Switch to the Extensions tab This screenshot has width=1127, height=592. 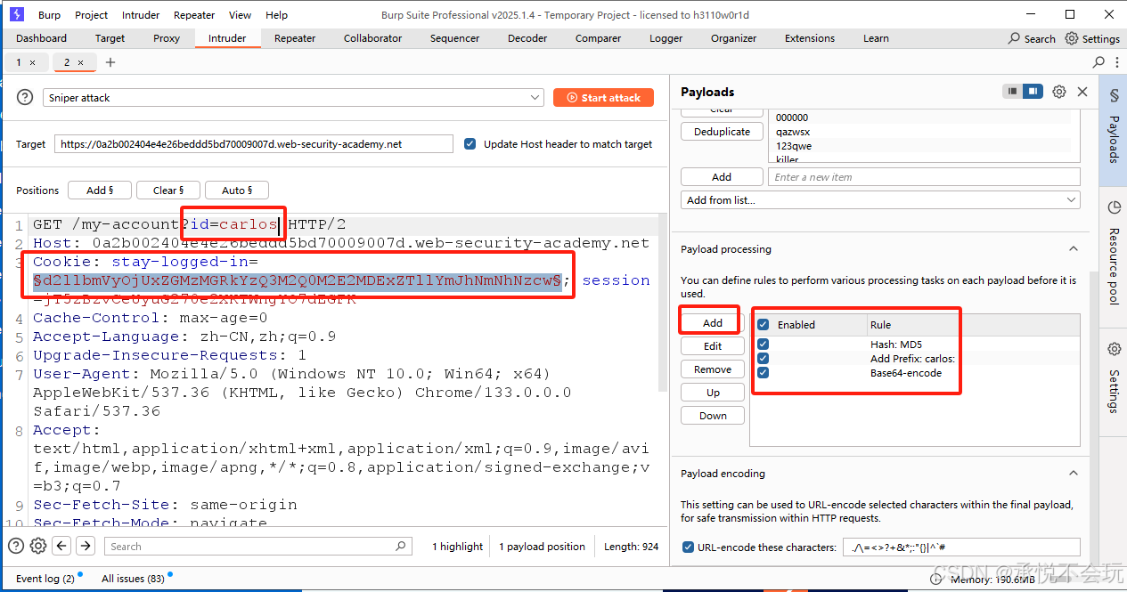[812, 38]
